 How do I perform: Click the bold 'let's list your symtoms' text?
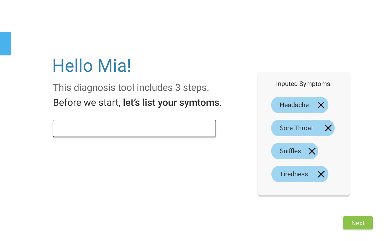tap(171, 102)
